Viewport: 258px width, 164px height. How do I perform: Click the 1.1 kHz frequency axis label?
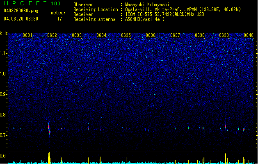point(4,53)
